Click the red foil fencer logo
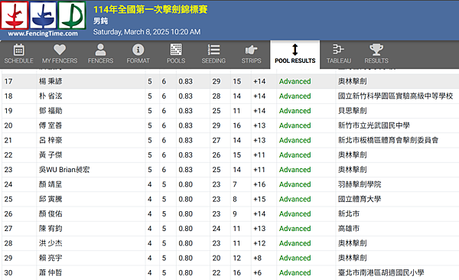The height and width of the screenshot is (280, 459). pos(15,15)
